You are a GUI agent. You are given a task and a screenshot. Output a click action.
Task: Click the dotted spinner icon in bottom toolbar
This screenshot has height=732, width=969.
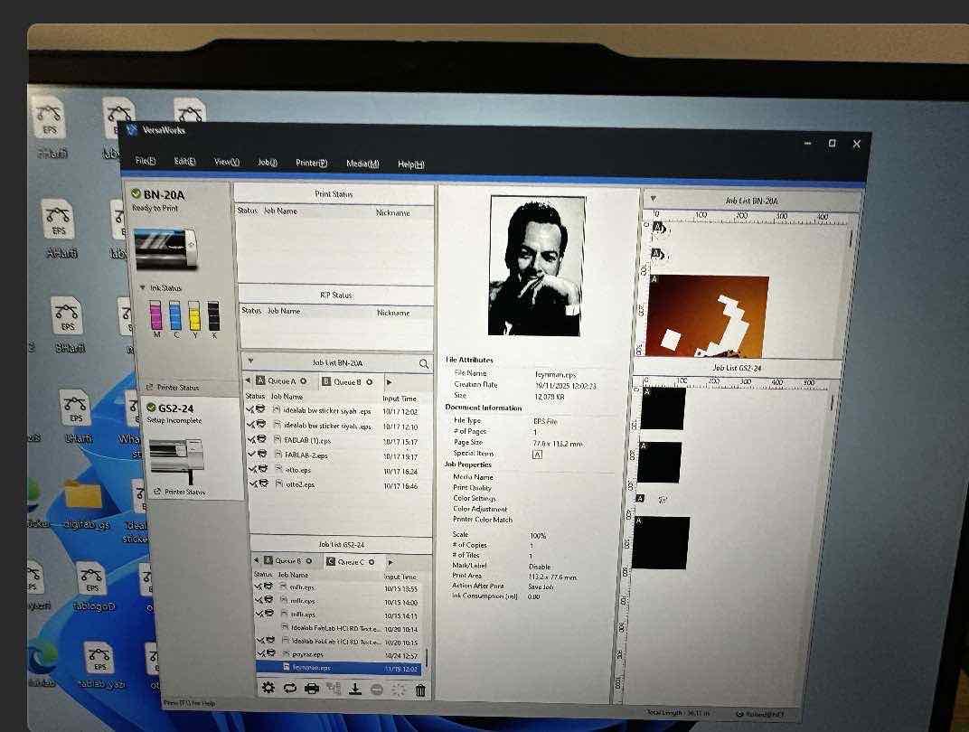(399, 690)
